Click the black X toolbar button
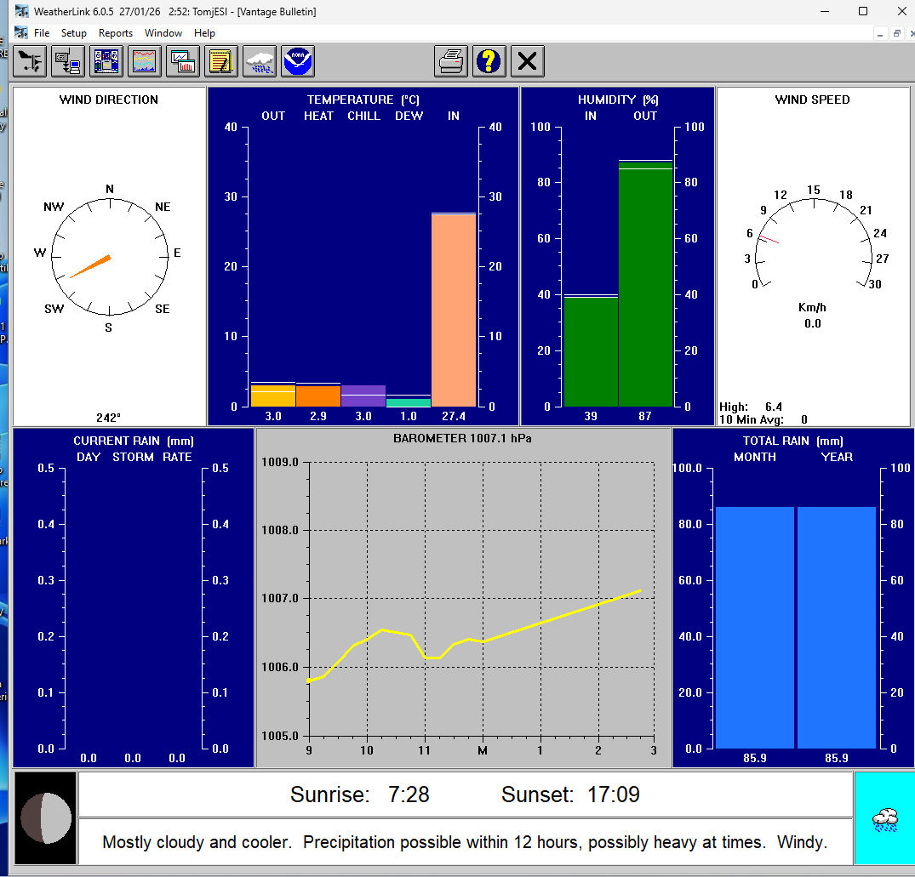This screenshot has width=915, height=877. (x=528, y=61)
